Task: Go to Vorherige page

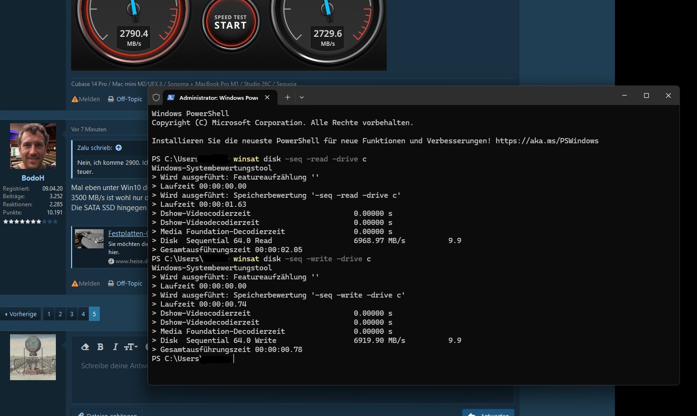Action: (x=21, y=314)
